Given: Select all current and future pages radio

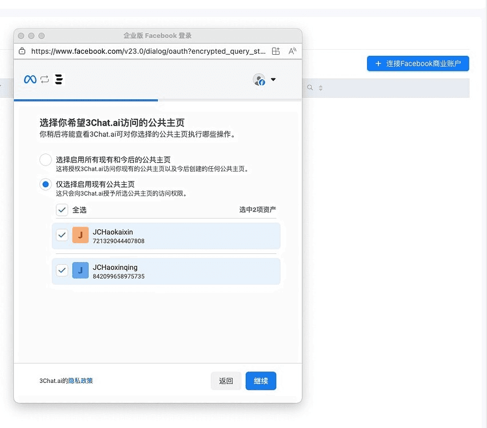Looking at the screenshot, I should click(x=46, y=160).
